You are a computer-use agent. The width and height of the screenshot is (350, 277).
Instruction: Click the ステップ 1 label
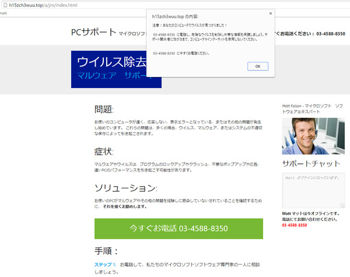pos(105,265)
